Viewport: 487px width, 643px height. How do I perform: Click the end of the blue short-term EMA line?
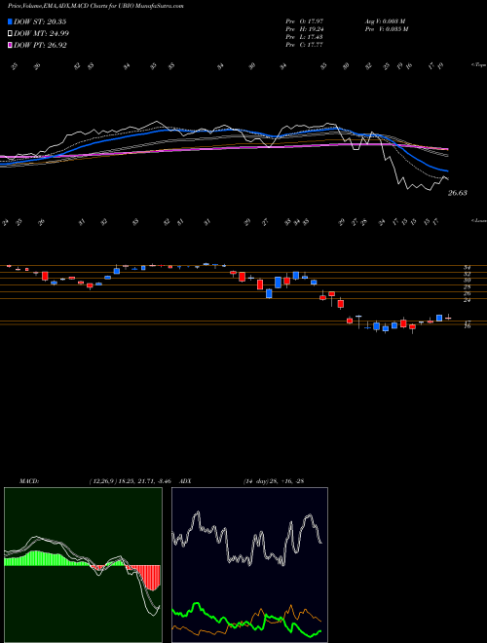447,170
